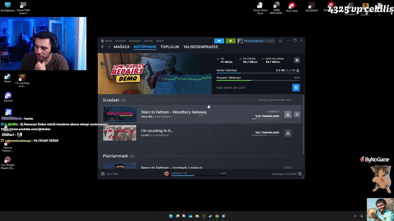Select the KÜTÜPHANE tab
The image size is (394, 221).
tap(145, 47)
